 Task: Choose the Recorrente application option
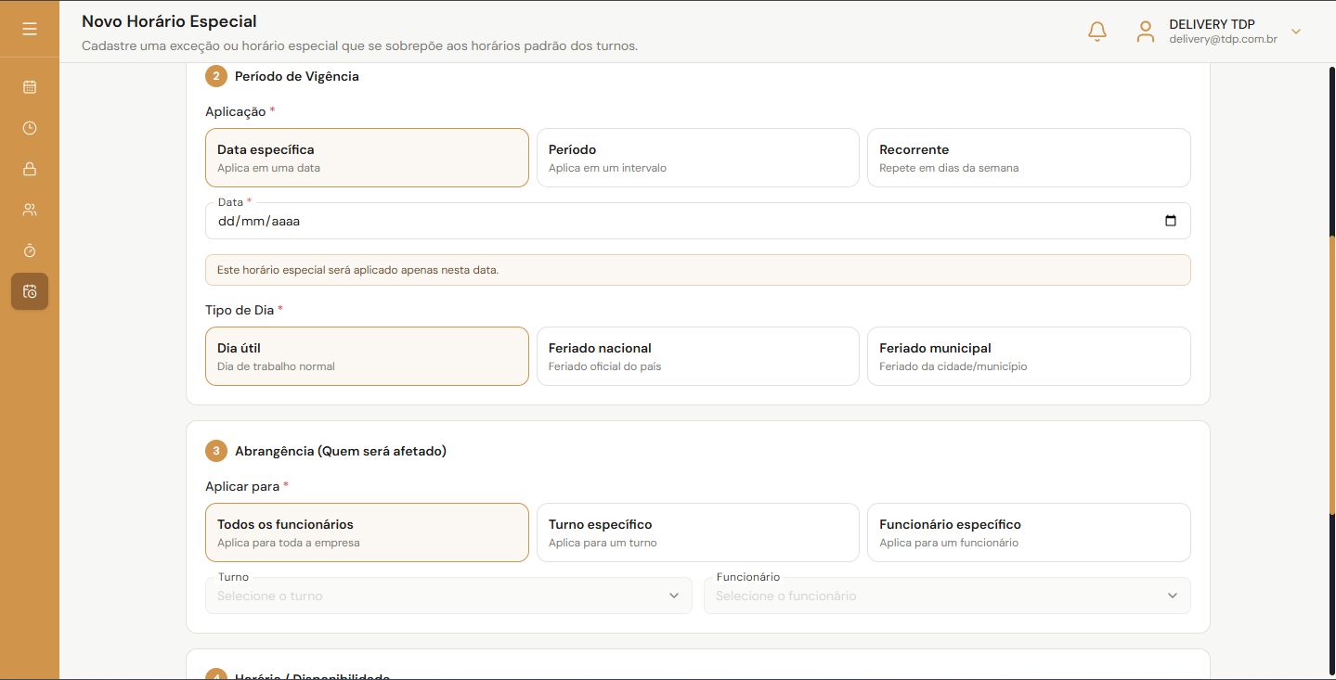tap(1029, 158)
